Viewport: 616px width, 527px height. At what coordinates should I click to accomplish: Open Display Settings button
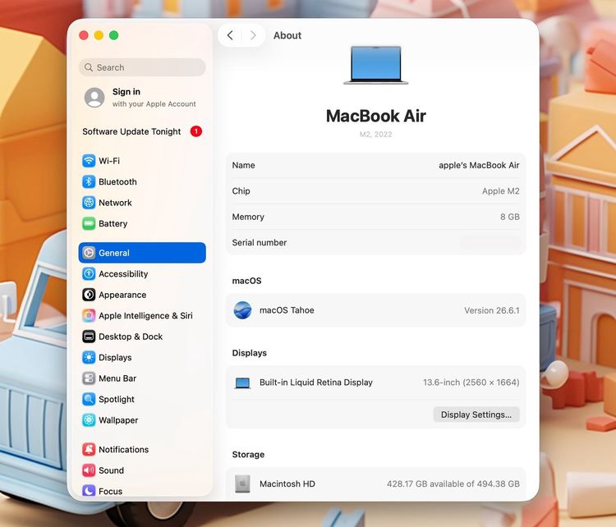coord(476,415)
